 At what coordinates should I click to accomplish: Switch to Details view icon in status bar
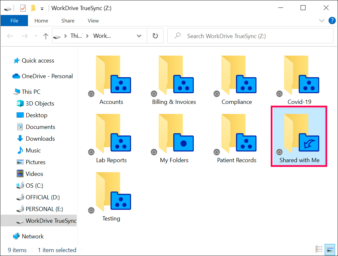click(x=319, y=249)
